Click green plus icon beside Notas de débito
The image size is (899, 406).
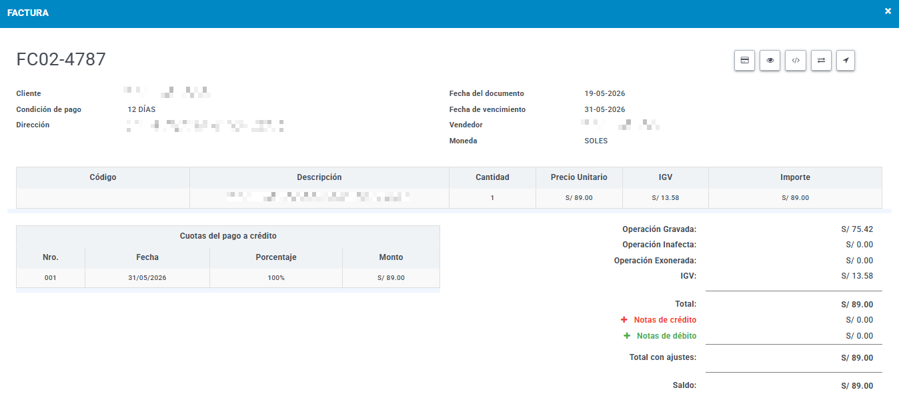pyautogui.click(x=627, y=336)
